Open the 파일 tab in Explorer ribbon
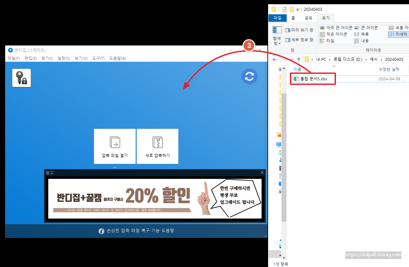The width and height of the screenshot is (409, 267). (278, 18)
